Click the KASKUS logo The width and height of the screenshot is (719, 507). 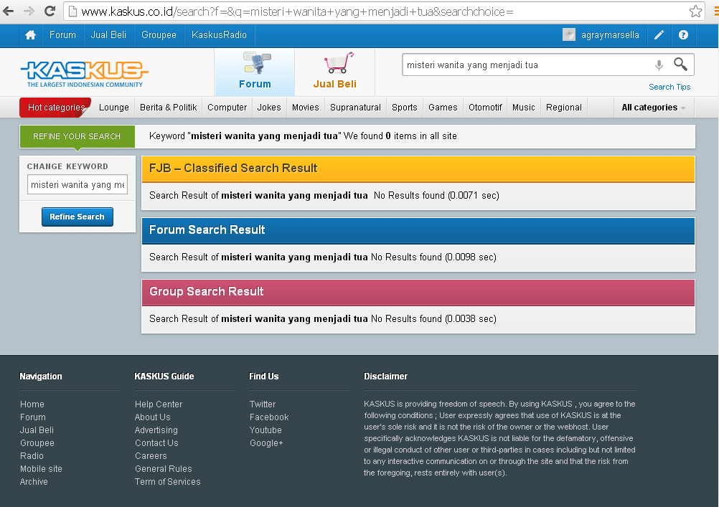(85, 74)
